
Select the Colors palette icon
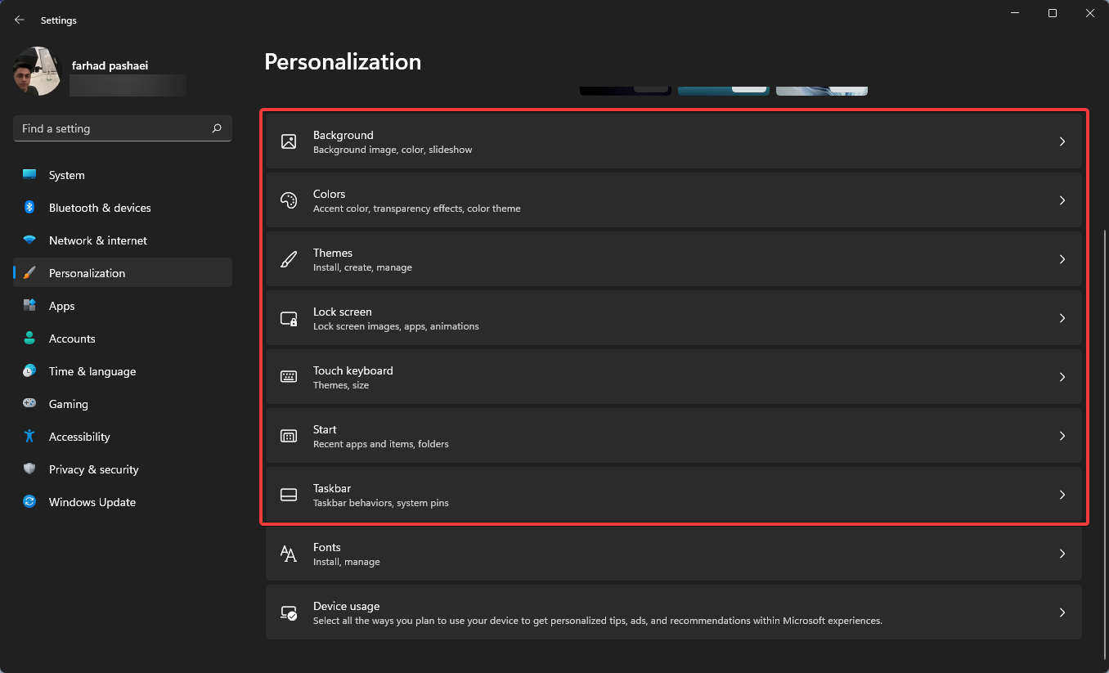pos(289,200)
